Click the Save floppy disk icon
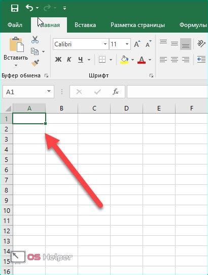208x275 pixels. [15, 8]
